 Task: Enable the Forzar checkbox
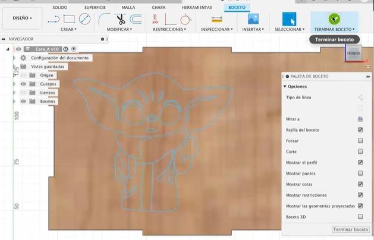click(x=360, y=141)
